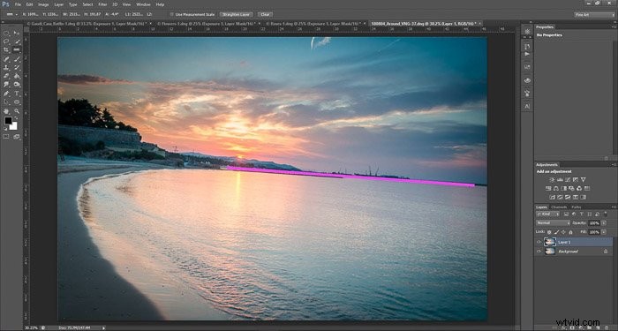
Task: Open the Fill slider dropdown arrow
Action: [x=604, y=232]
